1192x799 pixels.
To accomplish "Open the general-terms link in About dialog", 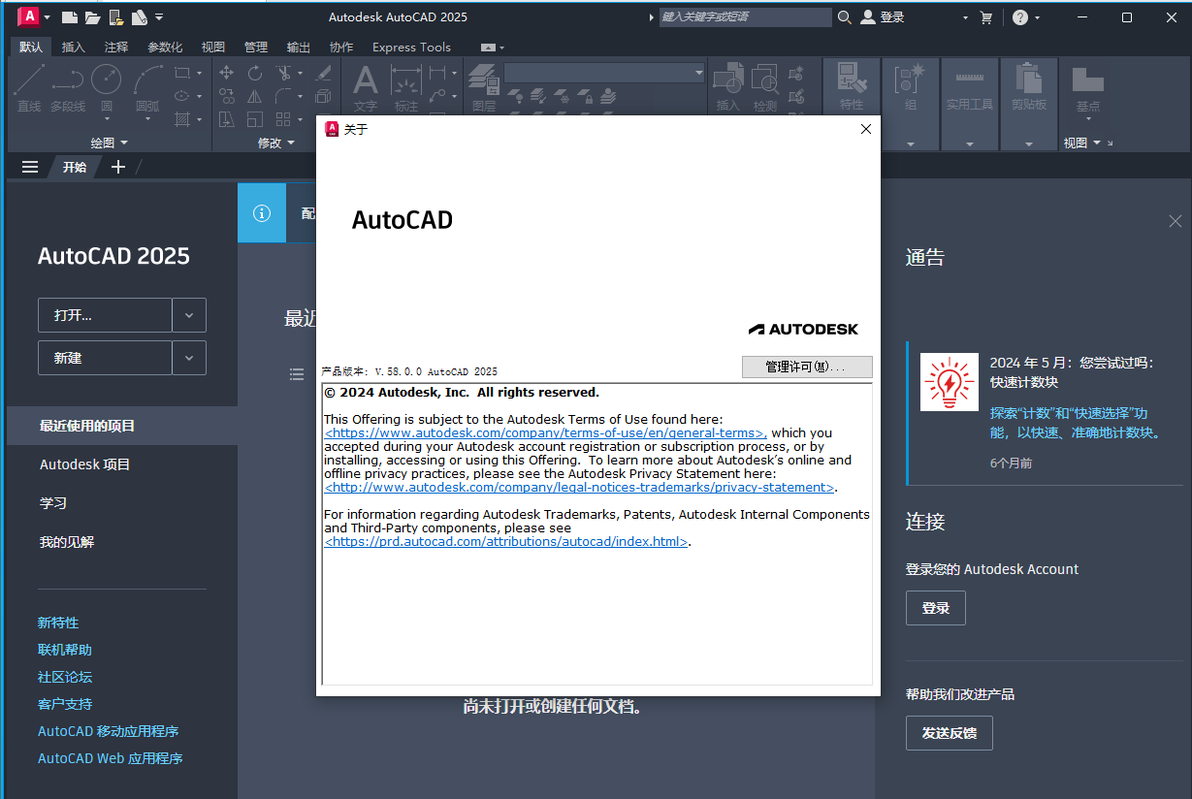I will click(545, 433).
